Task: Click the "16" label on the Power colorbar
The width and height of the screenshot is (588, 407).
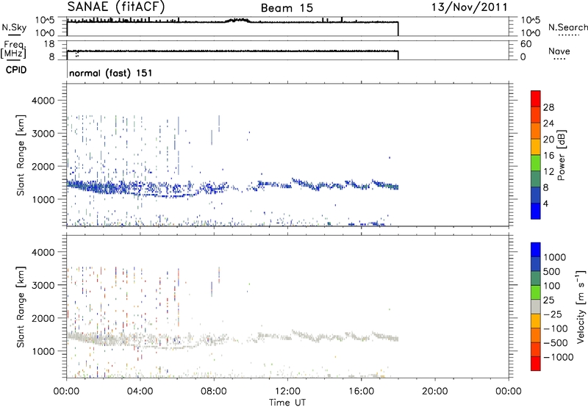Action: 548,156
